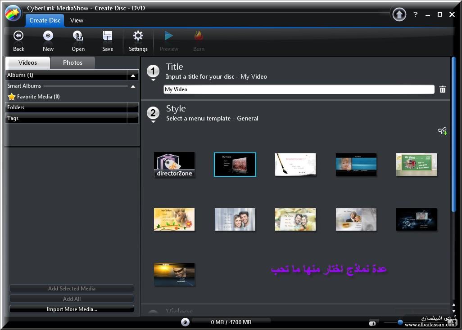462x330 pixels.
Task: Click 0 MB / 4700 MB capacity bar
Action: click(x=231, y=322)
